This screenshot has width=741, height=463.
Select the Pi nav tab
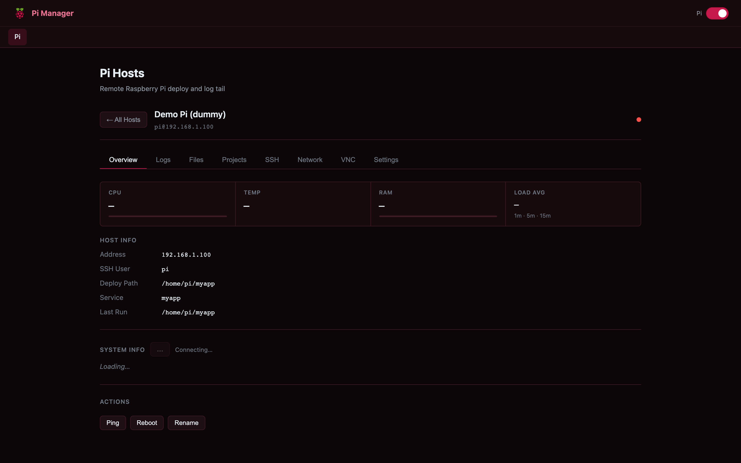17,37
